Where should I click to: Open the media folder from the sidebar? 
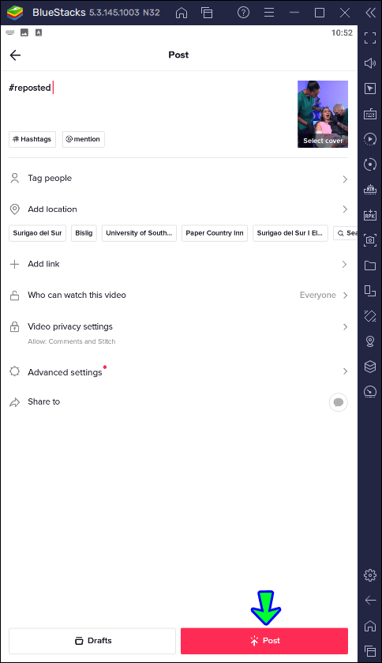370,265
